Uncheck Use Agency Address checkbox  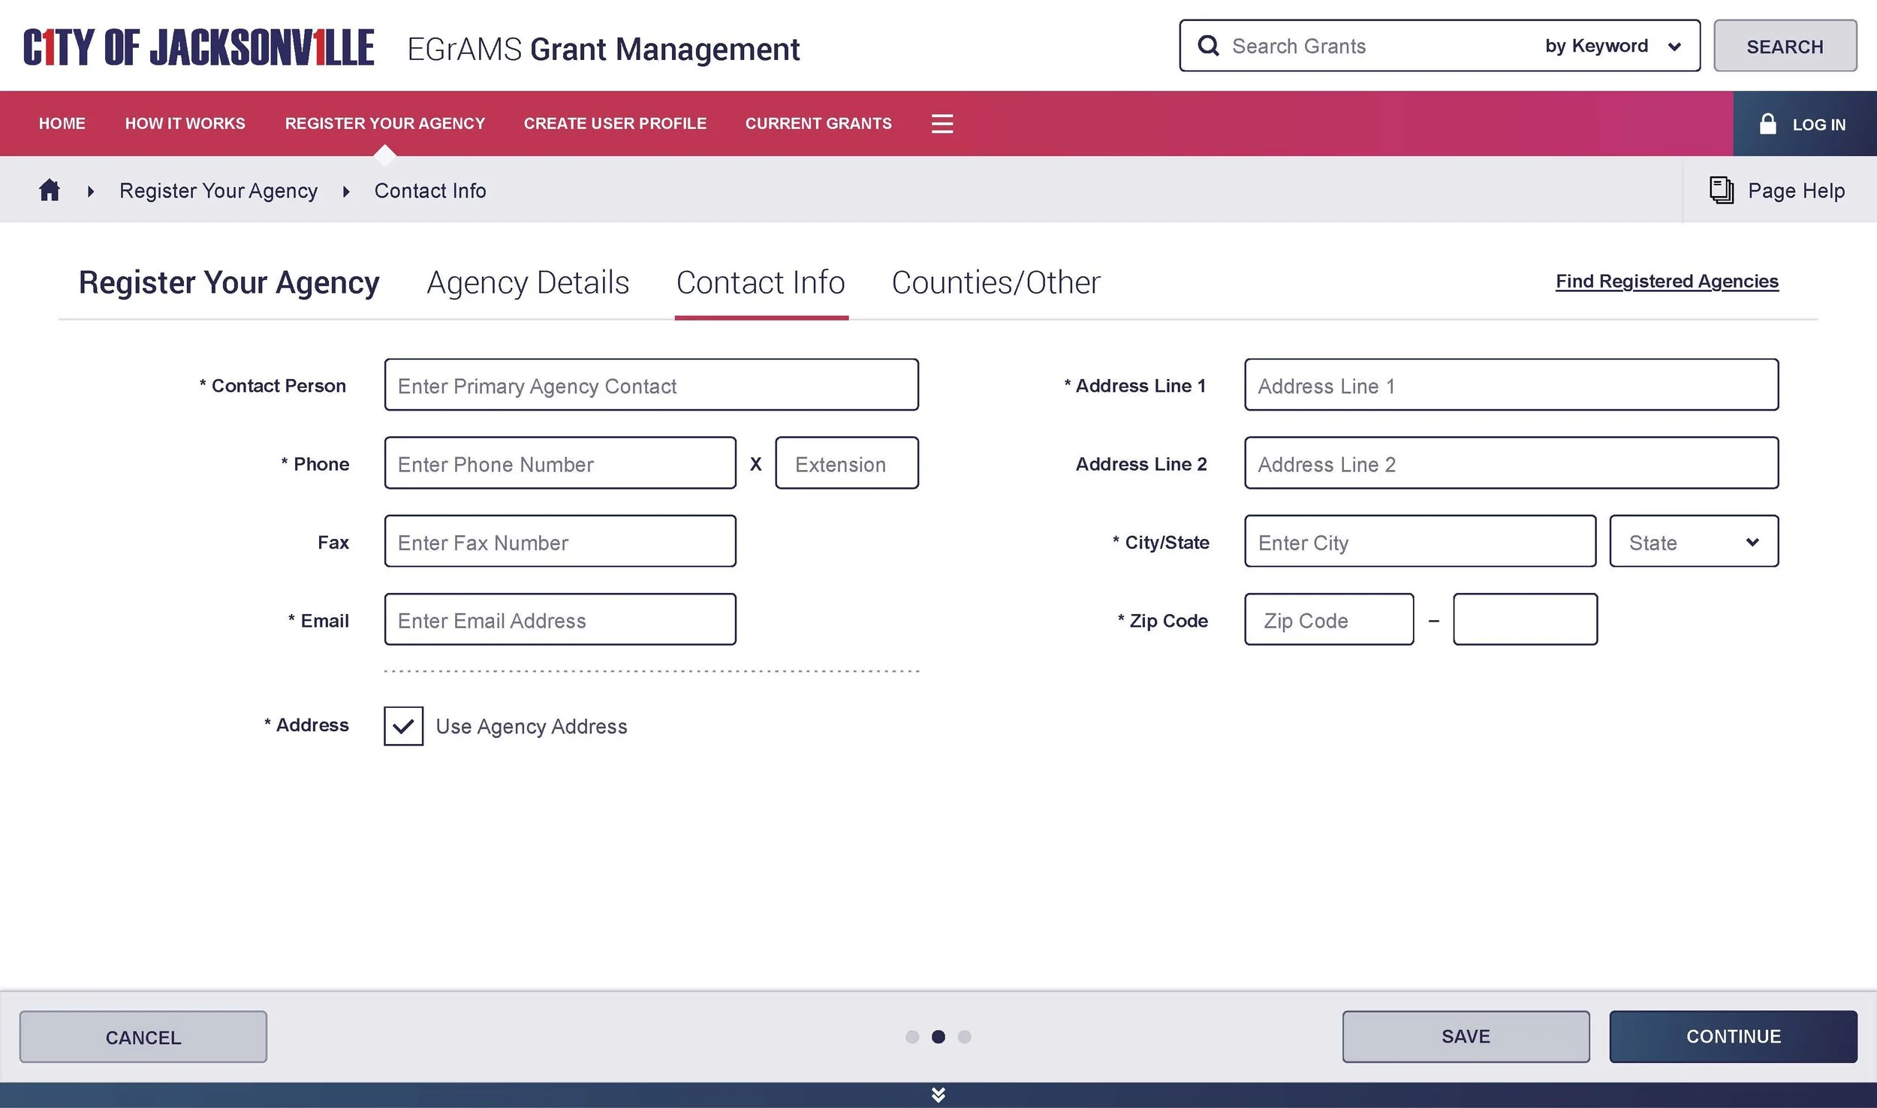point(403,726)
